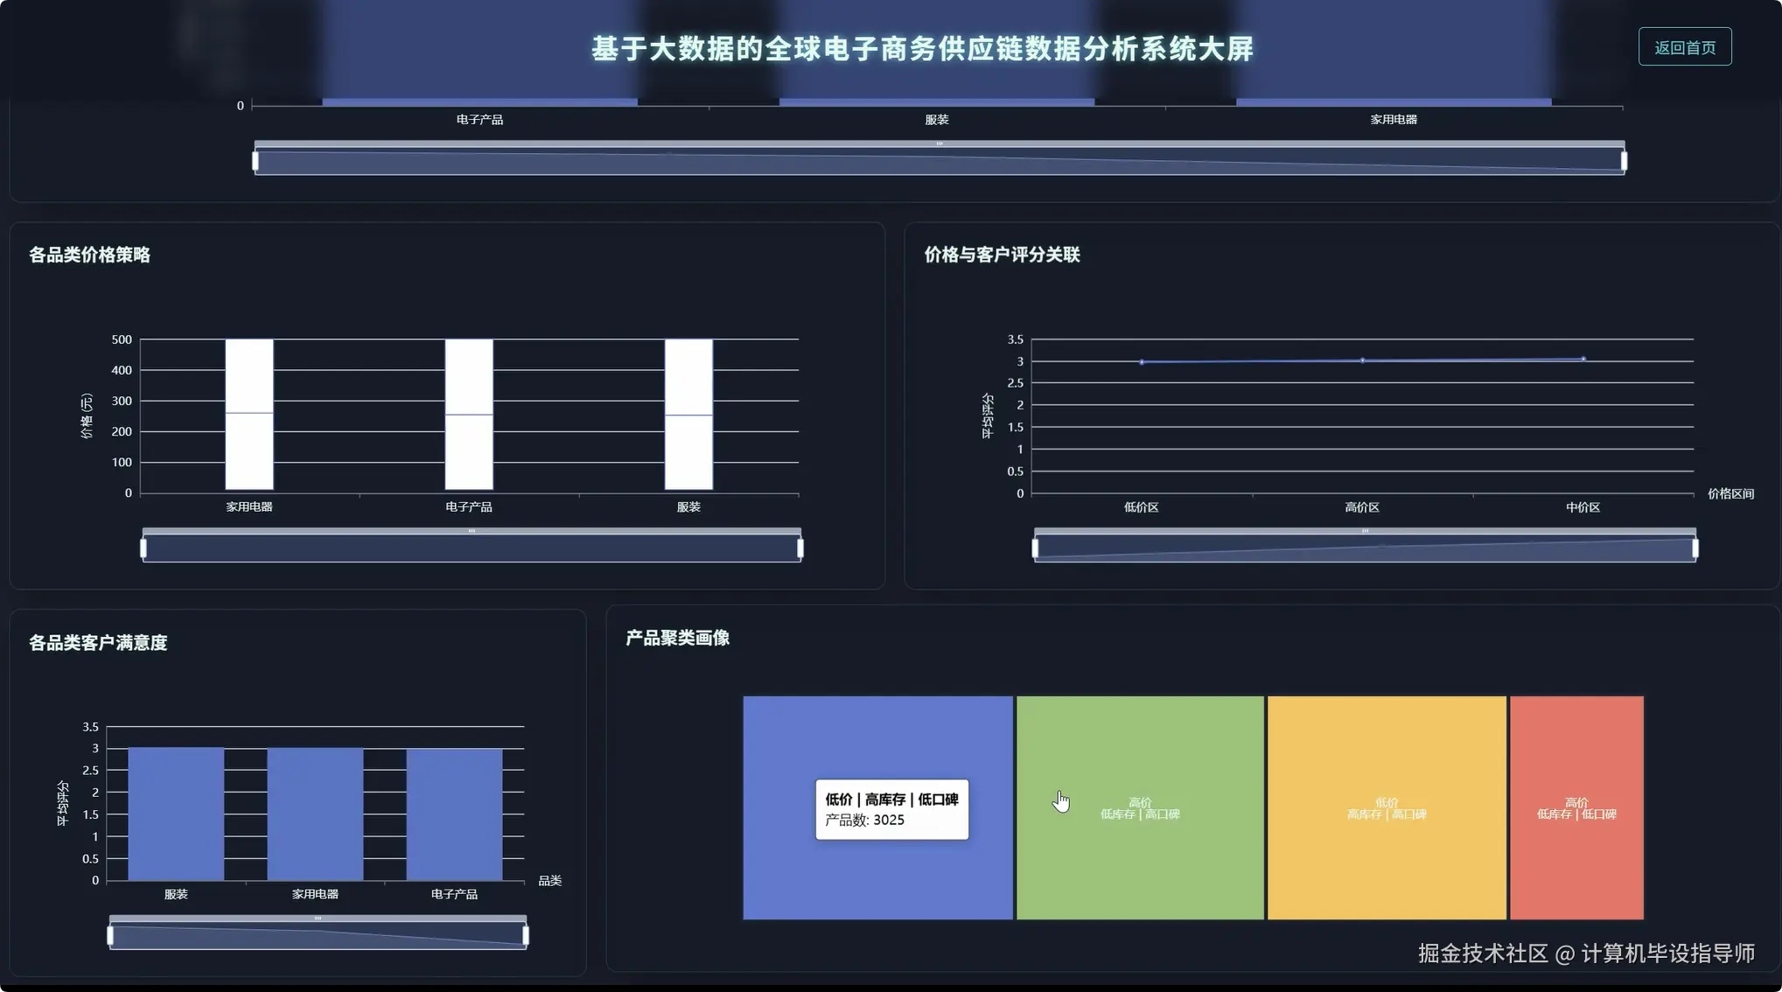Click the tooltip showing 产品数: 3025
The height and width of the screenshot is (992, 1782).
(x=891, y=809)
